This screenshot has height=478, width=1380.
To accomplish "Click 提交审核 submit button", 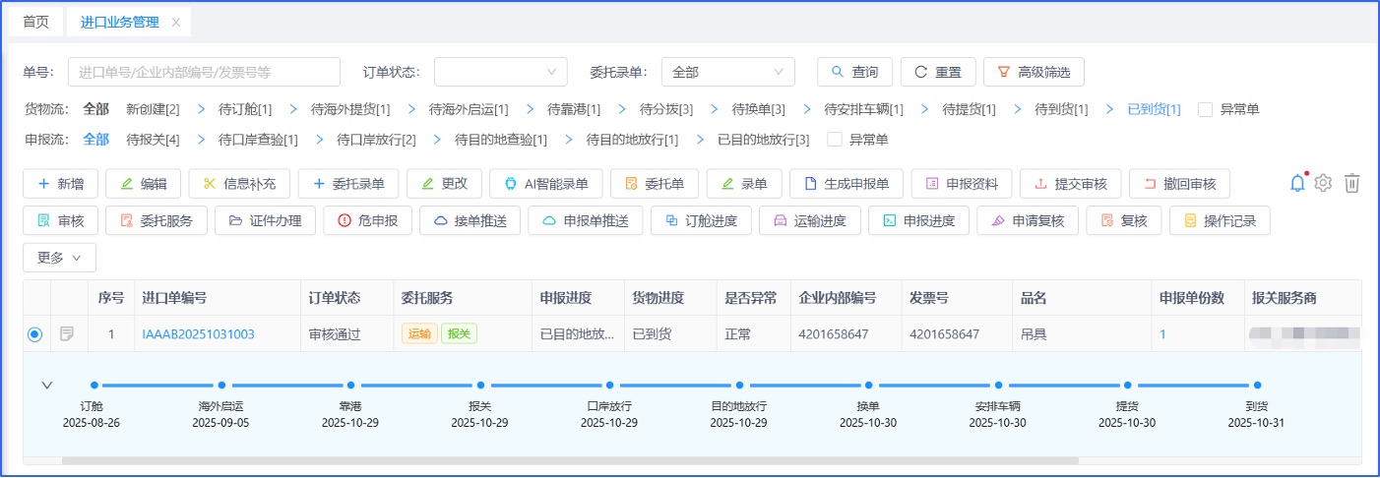I will [1070, 184].
